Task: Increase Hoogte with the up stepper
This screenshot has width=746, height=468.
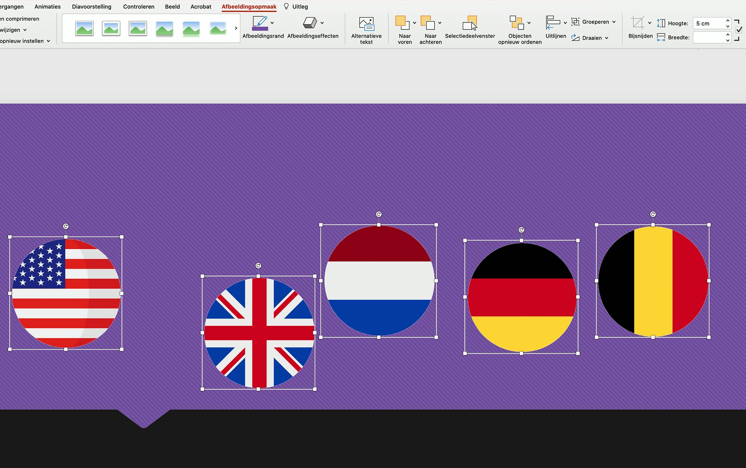Action: [x=727, y=21]
